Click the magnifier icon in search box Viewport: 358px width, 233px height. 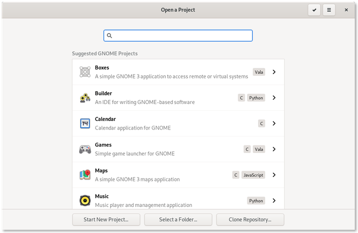[110, 36]
